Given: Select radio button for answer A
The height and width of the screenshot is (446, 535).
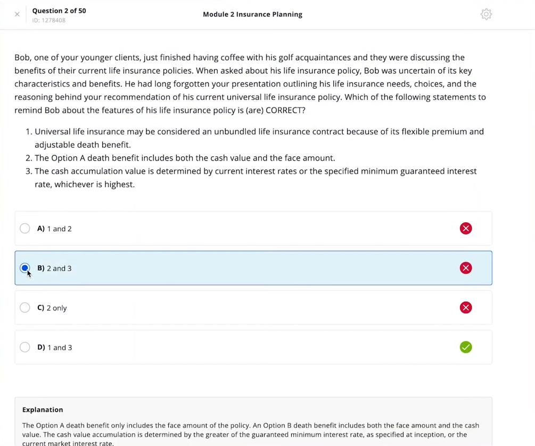Looking at the screenshot, I should point(25,229).
